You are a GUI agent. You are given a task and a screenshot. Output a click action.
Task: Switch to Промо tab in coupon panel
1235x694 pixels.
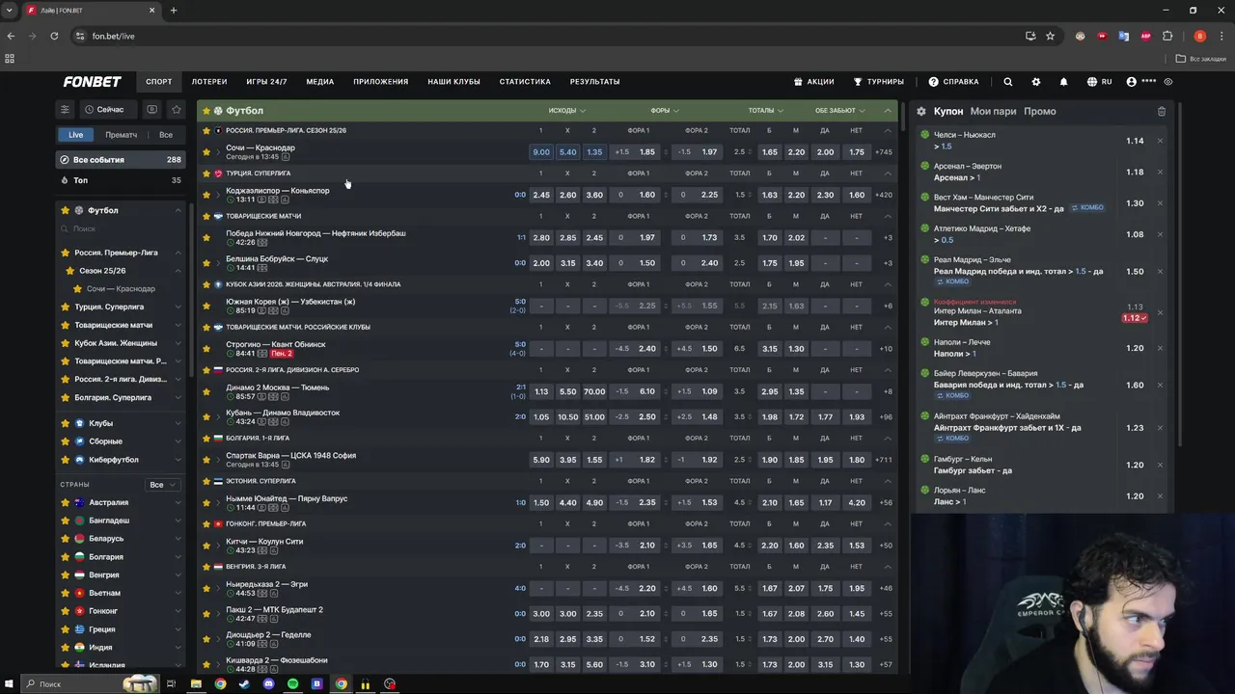click(x=1040, y=111)
